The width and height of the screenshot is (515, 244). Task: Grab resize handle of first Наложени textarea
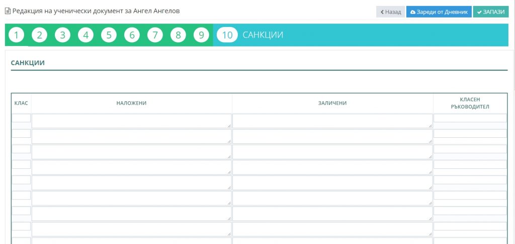(x=229, y=126)
